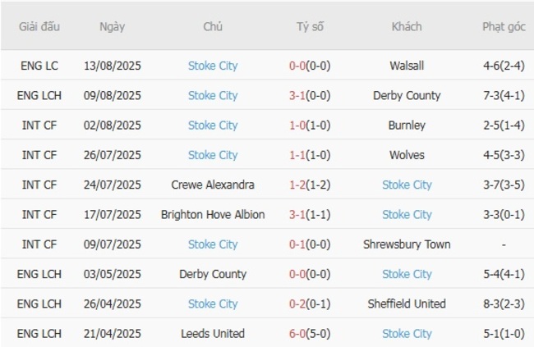The height and width of the screenshot is (347, 534).
Task: Click Crewe Alexandra home team
Action: (x=213, y=185)
